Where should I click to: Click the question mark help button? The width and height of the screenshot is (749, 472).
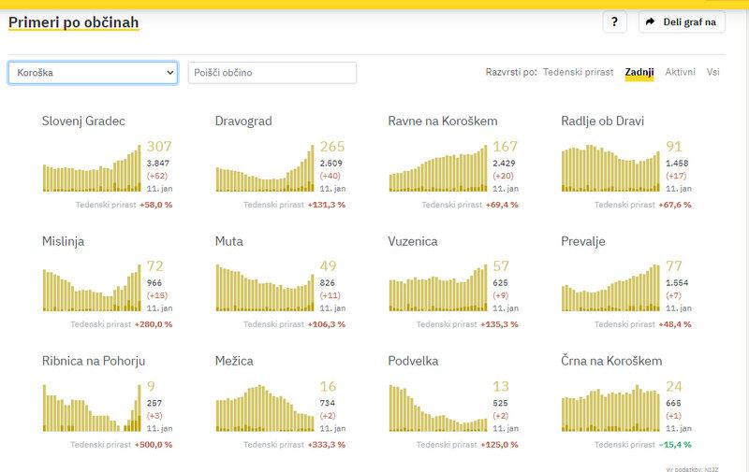click(614, 22)
